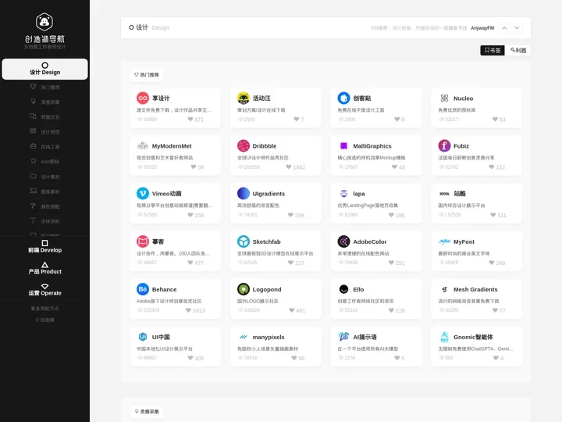Go to 颜色搭配 in sidebar
The width and height of the screenshot is (562, 422).
[x=44, y=206]
